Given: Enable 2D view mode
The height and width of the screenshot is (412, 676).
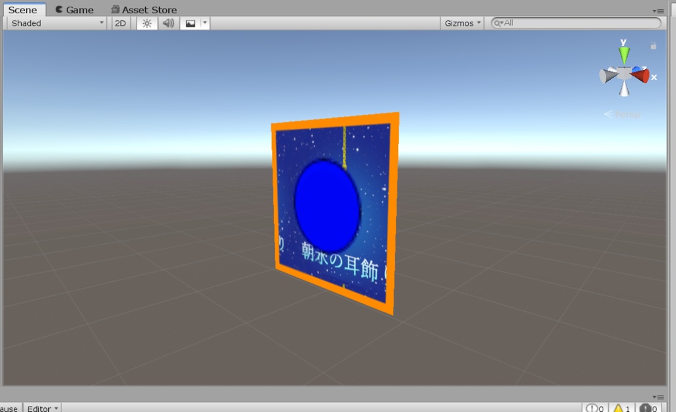Looking at the screenshot, I should 120,22.
